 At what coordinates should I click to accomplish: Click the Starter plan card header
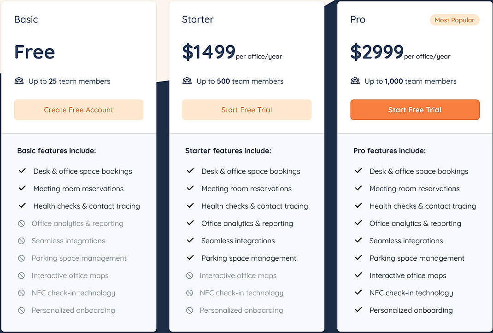click(197, 19)
